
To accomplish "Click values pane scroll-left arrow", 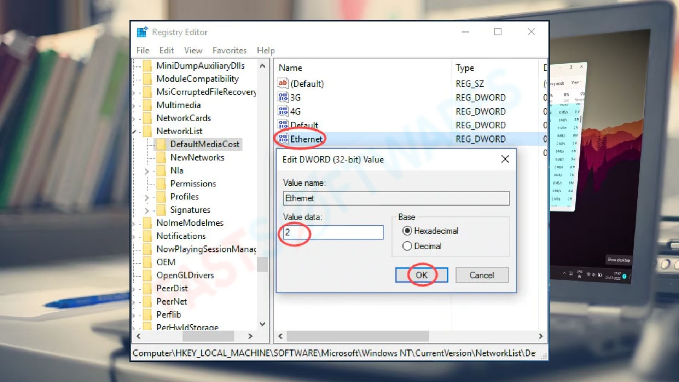I will pos(280,336).
